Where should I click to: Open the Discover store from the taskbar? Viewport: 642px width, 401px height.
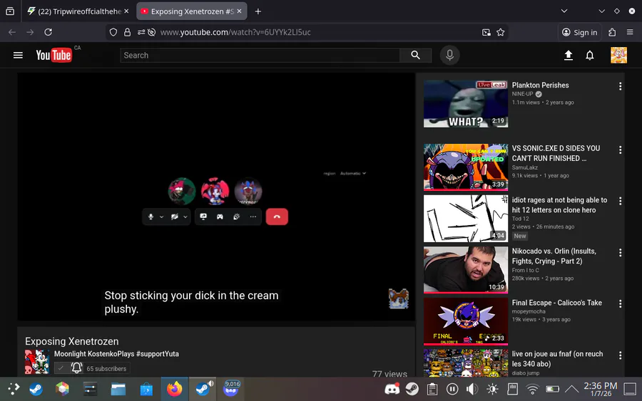[x=146, y=389]
